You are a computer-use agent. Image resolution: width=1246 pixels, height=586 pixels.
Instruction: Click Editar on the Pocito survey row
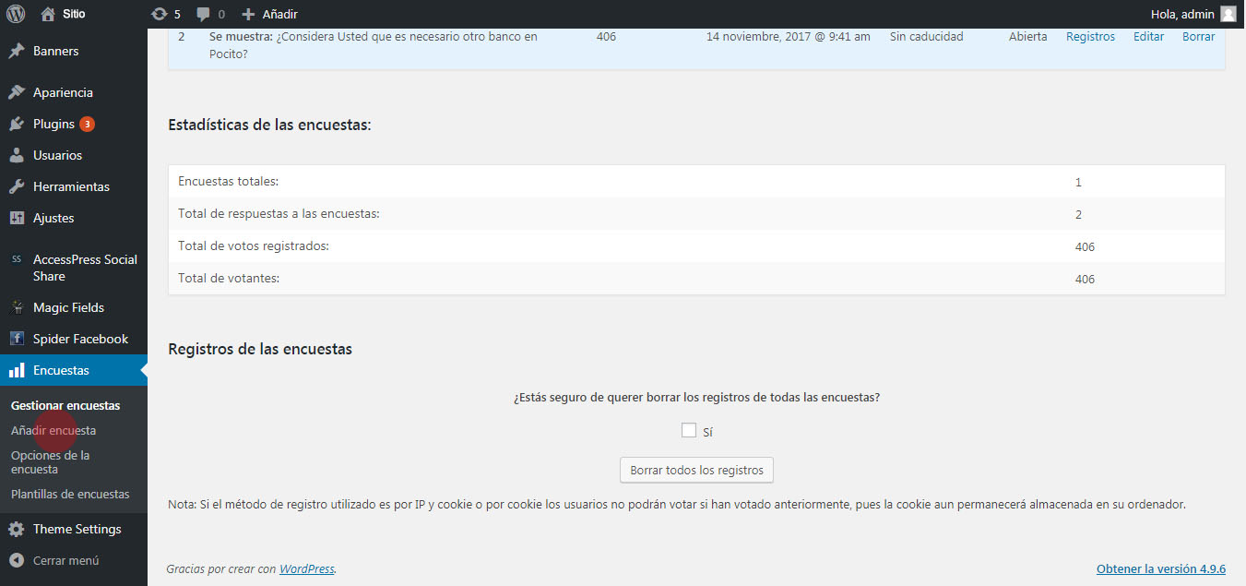pos(1148,36)
